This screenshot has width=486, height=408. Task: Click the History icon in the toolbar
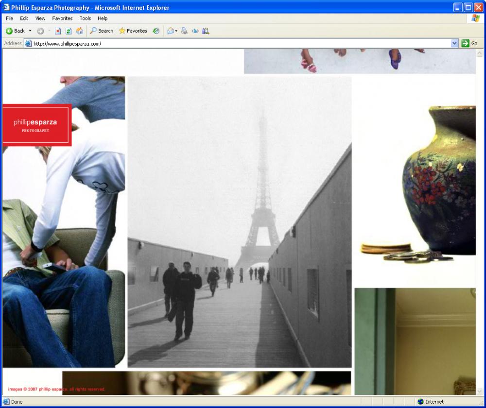pos(156,31)
